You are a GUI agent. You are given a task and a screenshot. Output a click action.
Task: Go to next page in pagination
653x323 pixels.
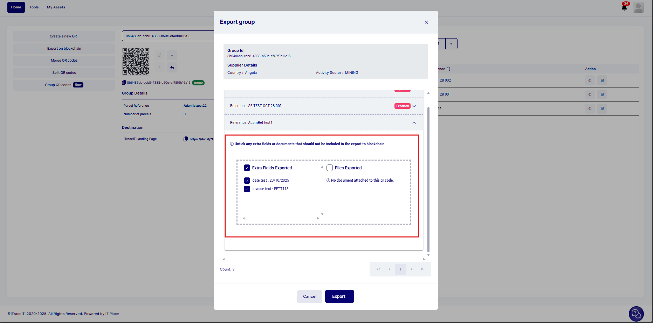[x=411, y=269]
